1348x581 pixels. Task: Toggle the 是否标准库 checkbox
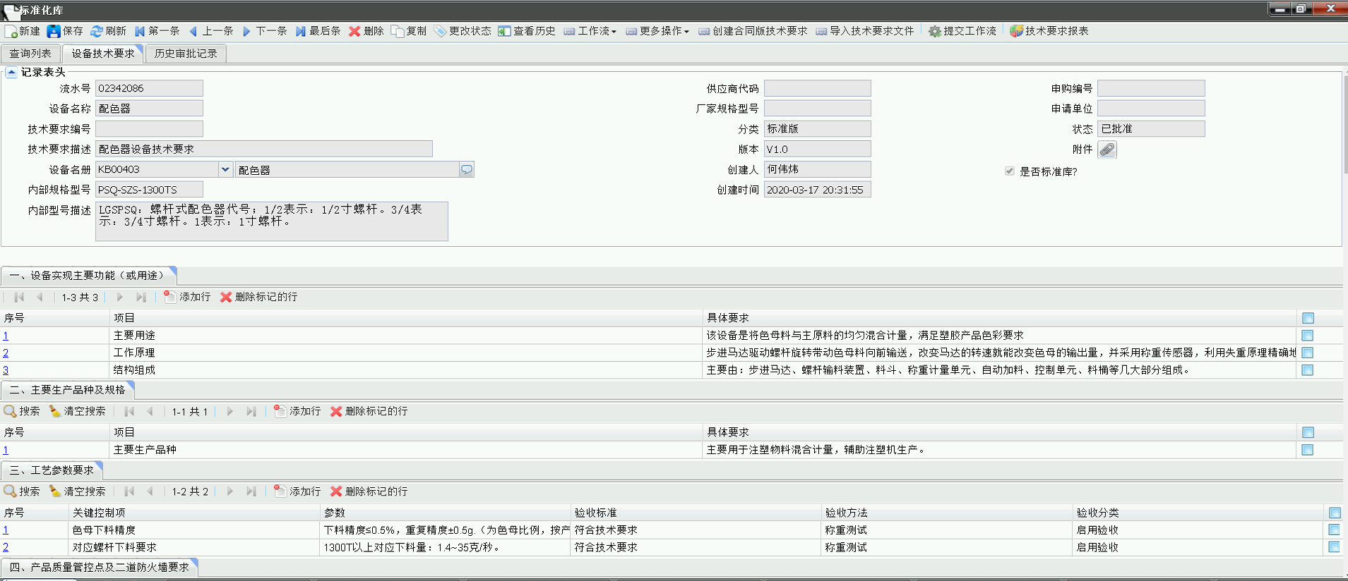coord(1009,171)
